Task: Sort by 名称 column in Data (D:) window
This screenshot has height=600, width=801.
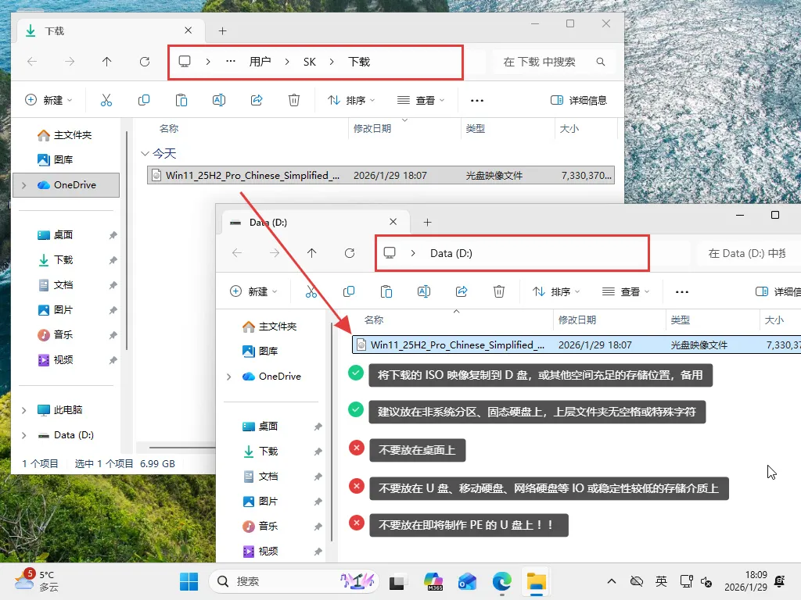Action: point(374,320)
